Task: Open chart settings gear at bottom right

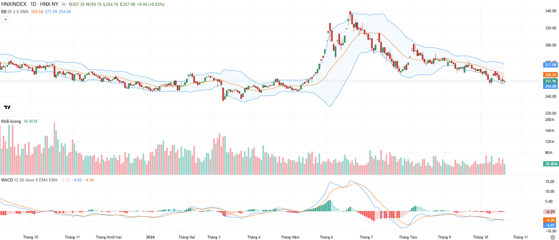Action: pos(552,237)
